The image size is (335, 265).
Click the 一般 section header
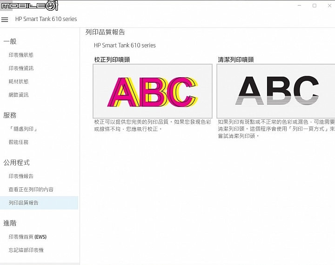10,41
